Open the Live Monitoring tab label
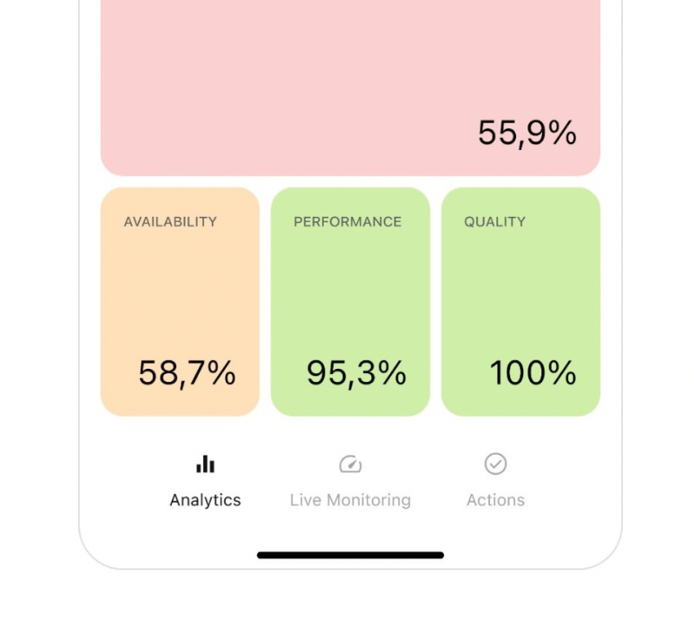Screen dimensions: 694x630 (x=350, y=500)
